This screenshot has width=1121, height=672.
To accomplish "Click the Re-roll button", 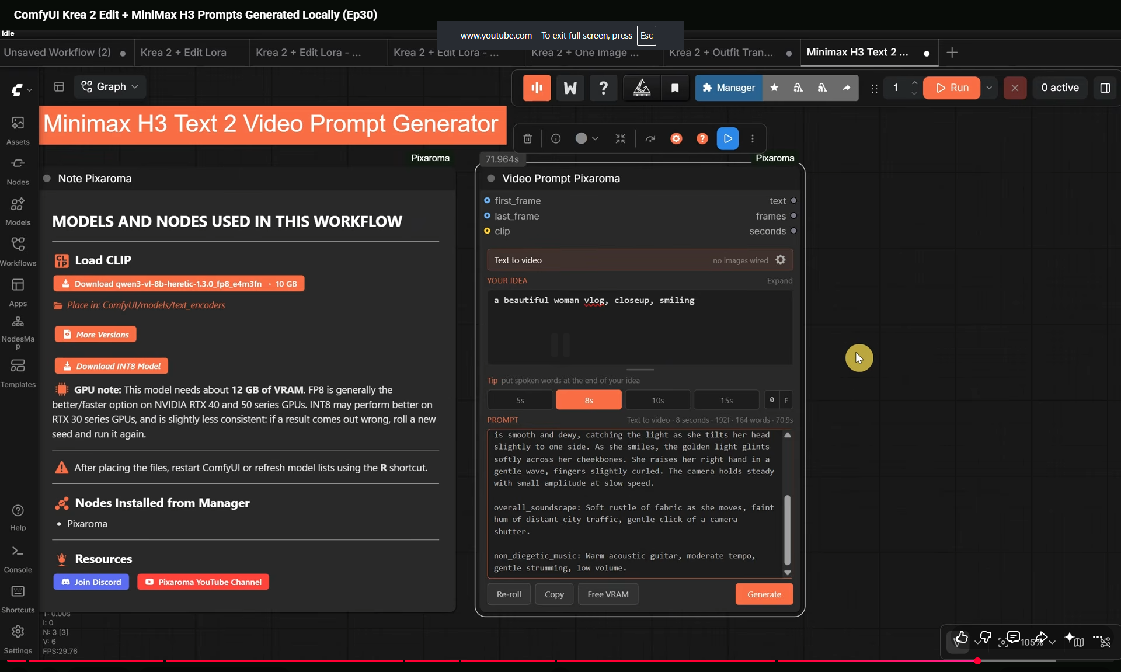I will [x=509, y=594].
